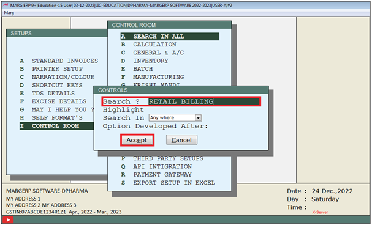Screen dimensions: 372x225
Task: Select NARRATION/COLOUR in Setups
Action: point(63,77)
